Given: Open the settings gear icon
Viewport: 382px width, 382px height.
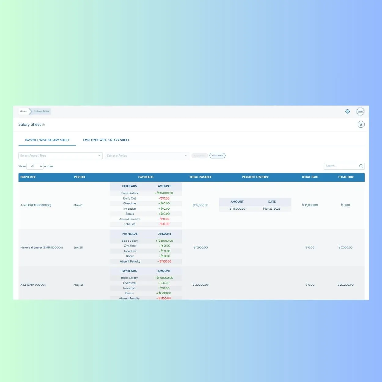Looking at the screenshot, I should [x=347, y=111].
